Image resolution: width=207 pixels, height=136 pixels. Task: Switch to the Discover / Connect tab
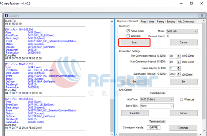(127, 21)
